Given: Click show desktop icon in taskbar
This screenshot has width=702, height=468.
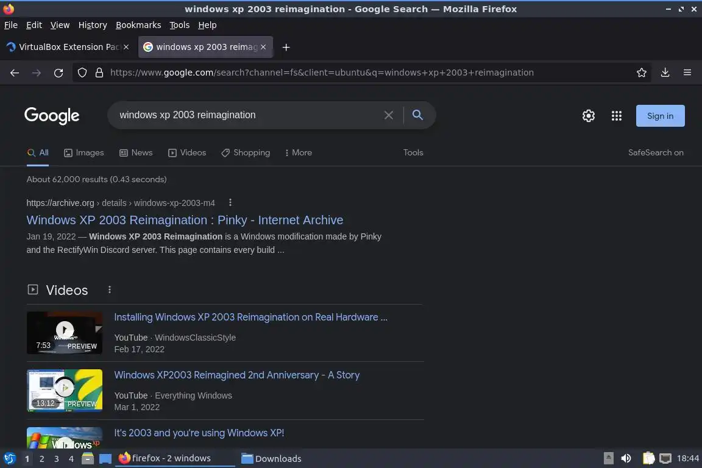Looking at the screenshot, I should click(105, 459).
